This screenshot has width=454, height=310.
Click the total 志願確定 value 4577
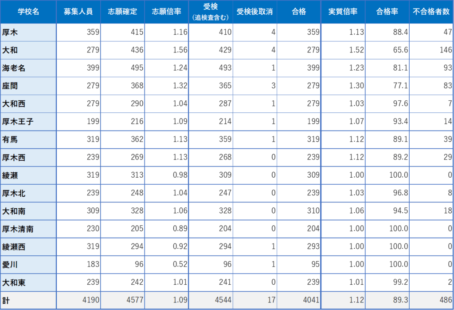(135, 300)
